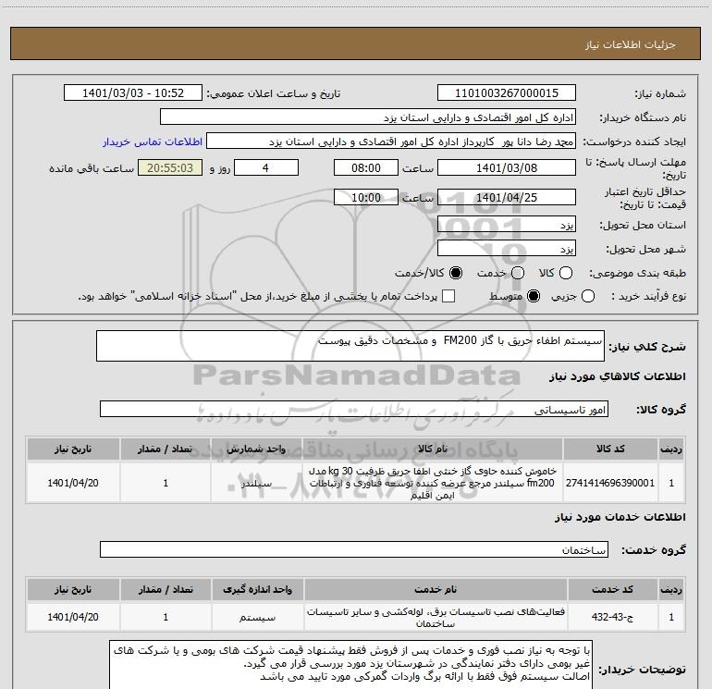Image resolution: width=712 pixels, height=689 pixels.
Task: Click the service name cell about installation activities
Action: 435,617
